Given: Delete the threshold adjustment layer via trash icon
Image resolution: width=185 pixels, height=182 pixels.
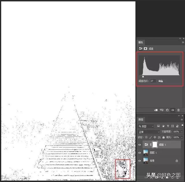Looking at the screenshot, I should click(178, 110).
